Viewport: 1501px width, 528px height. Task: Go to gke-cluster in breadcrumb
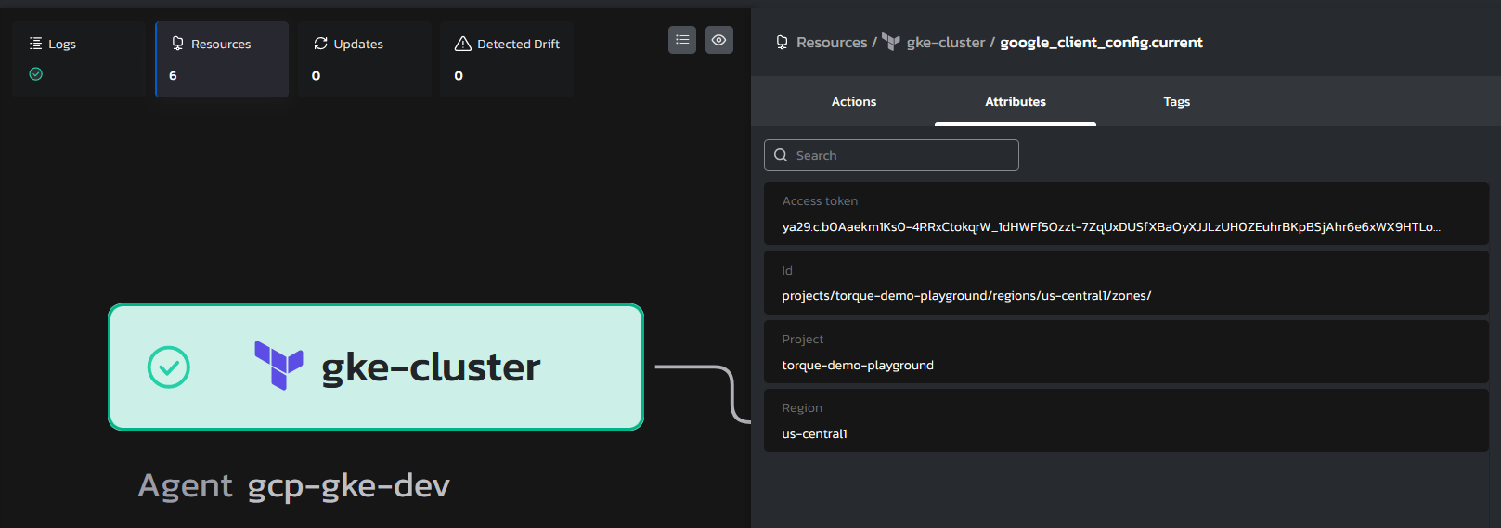click(945, 43)
